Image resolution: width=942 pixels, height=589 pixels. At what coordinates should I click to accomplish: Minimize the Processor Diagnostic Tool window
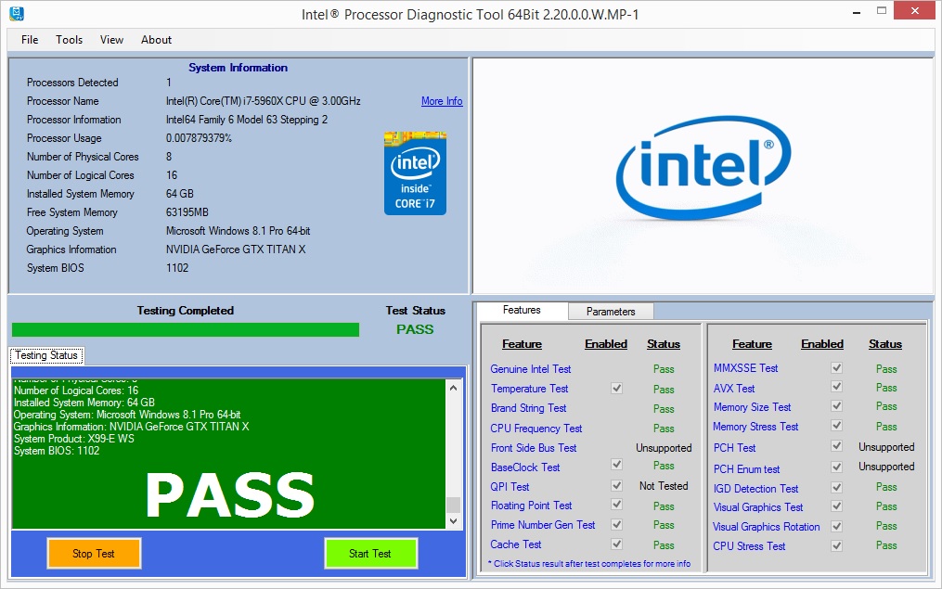pyautogui.click(x=857, y=12)
